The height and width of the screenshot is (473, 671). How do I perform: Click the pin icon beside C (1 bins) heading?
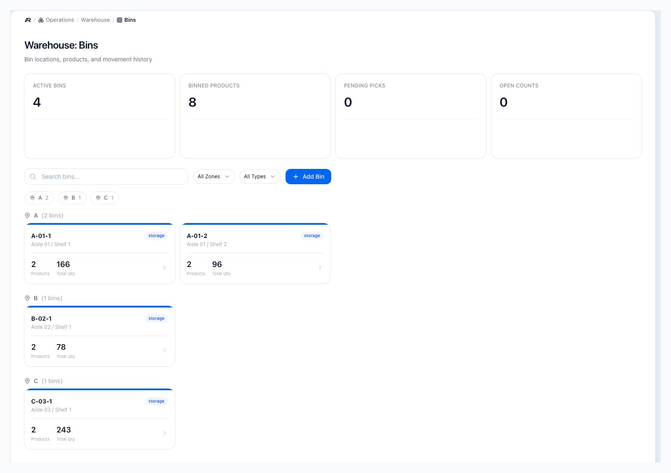(x=27, y=381)
